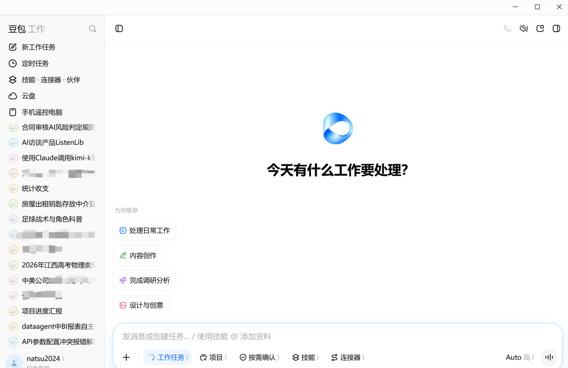Screen dimensions: 568x368
Task: Expand the 连接器 picker
Action: [x=348, y=358]
